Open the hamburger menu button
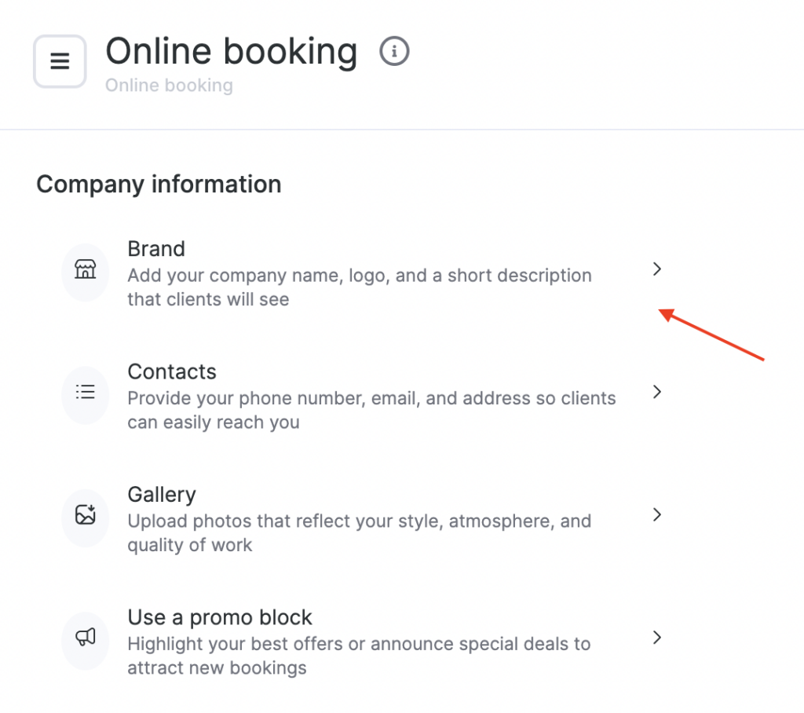 click(60, 61)
